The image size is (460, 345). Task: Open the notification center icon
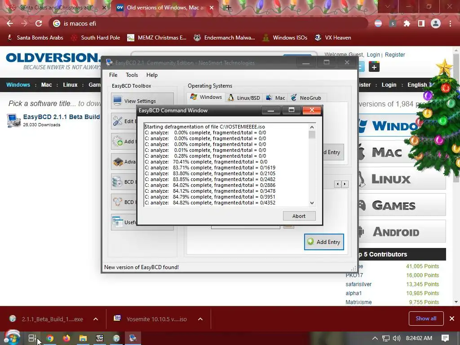coord(445,338)
